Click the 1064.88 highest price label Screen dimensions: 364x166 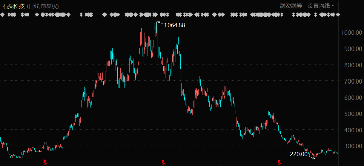pos(175,25)
